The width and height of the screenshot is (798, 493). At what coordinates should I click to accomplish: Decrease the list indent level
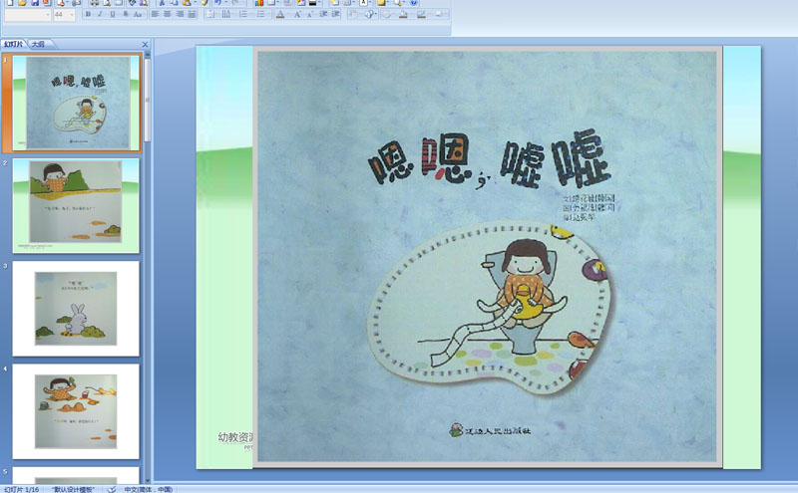(323, 14)
